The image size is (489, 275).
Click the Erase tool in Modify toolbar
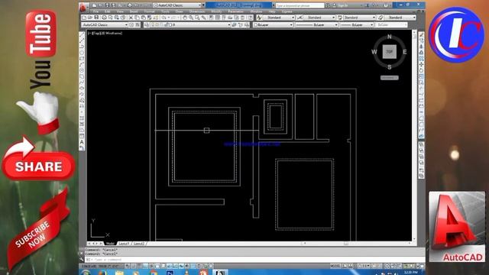(x=421, y=34)
